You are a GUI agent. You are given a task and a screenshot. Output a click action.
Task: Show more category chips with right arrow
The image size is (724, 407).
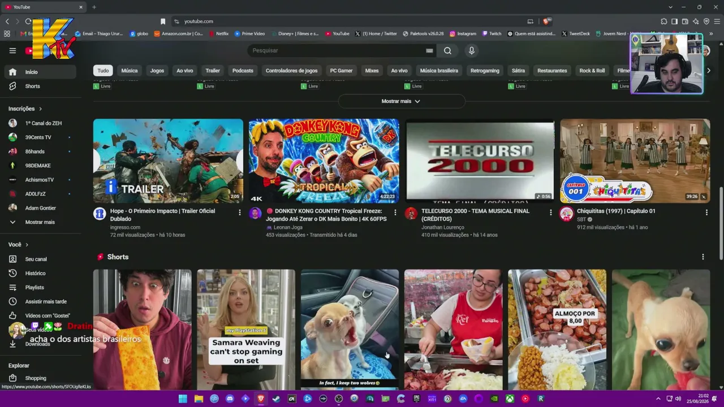pyautogui.click(x=708, y=71)
